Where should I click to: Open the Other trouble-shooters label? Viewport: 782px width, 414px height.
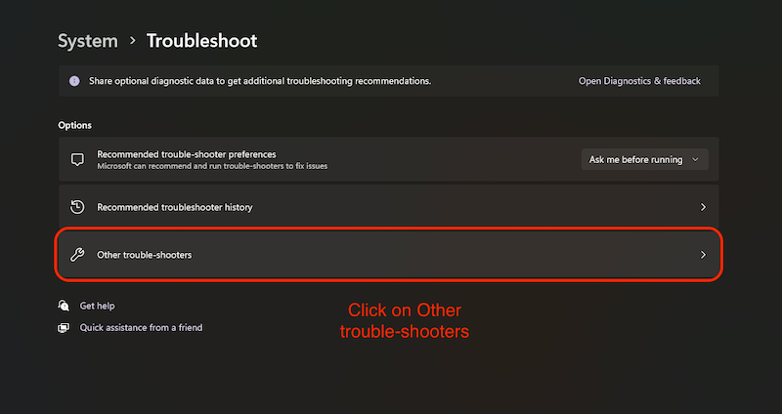(144, 255)
